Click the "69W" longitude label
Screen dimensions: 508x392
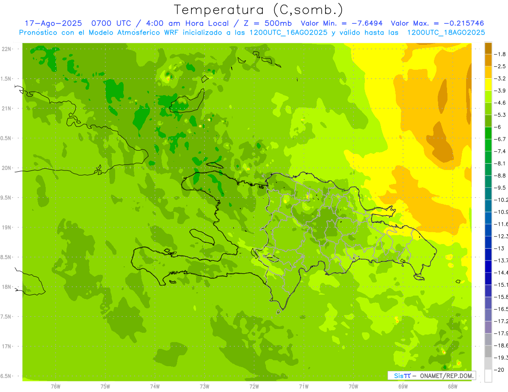pyautogui.click(x=403, y=387)
